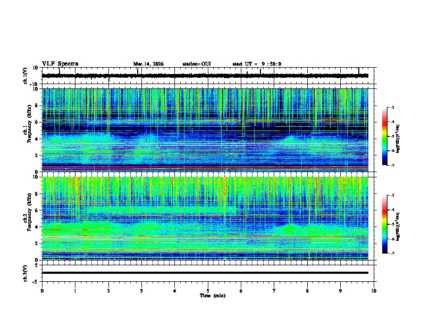
Task: Click time tick label "5" on bottom axis
Action: (208, 291)
